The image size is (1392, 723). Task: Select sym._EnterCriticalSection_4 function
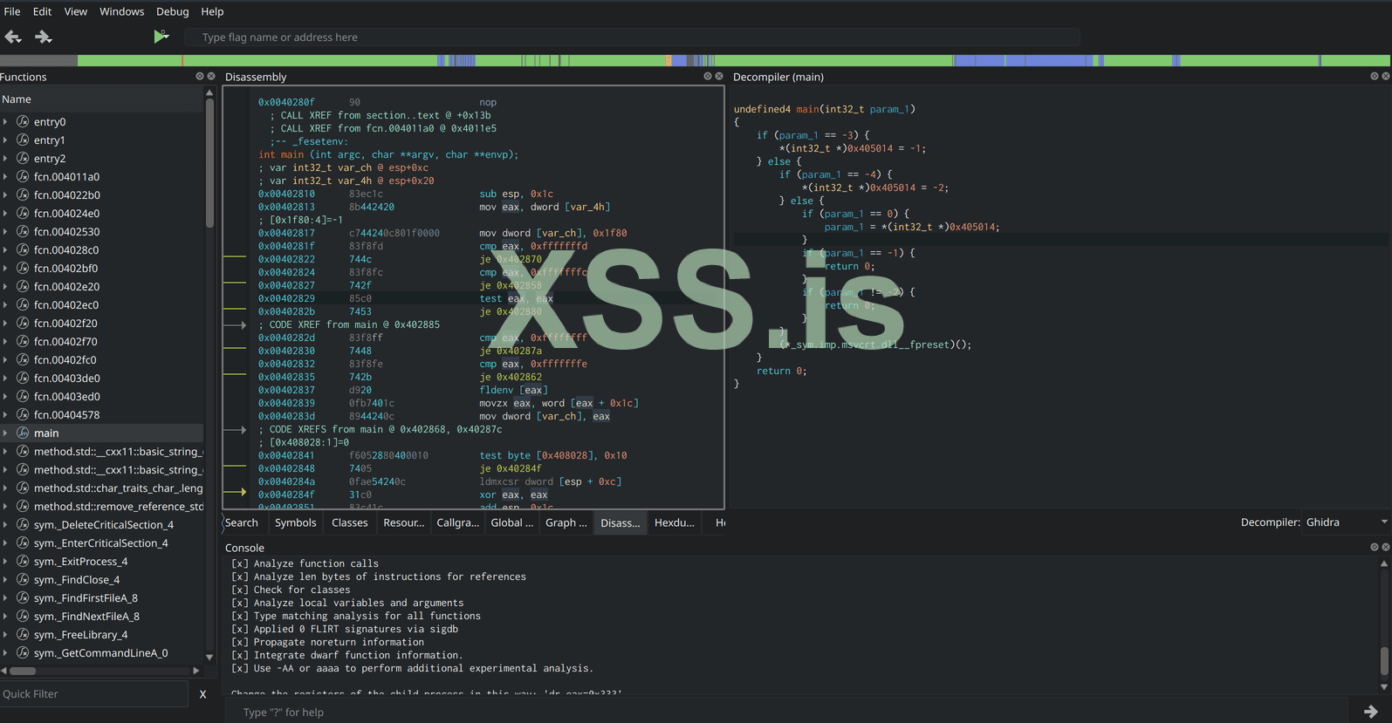coord(100,543)
